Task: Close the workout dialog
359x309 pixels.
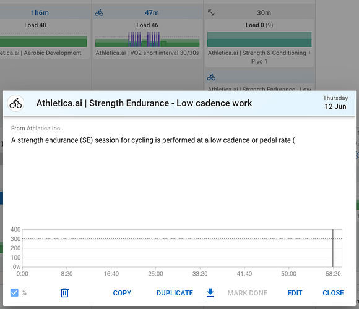Action: [x=333, y=293]
